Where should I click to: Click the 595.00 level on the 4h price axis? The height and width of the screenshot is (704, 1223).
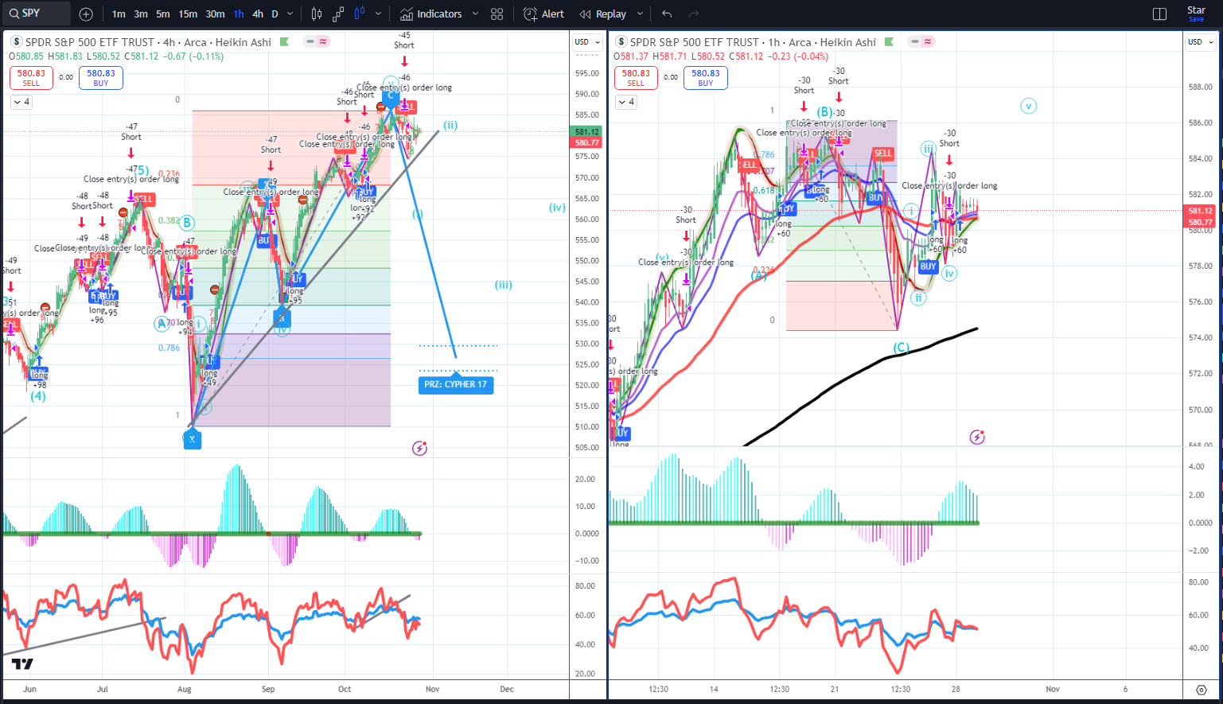point(586,73)
